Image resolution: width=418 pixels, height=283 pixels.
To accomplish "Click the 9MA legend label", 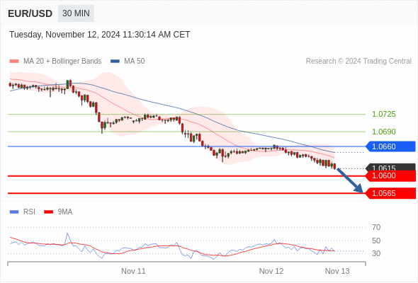I will [x=65, y=212].
